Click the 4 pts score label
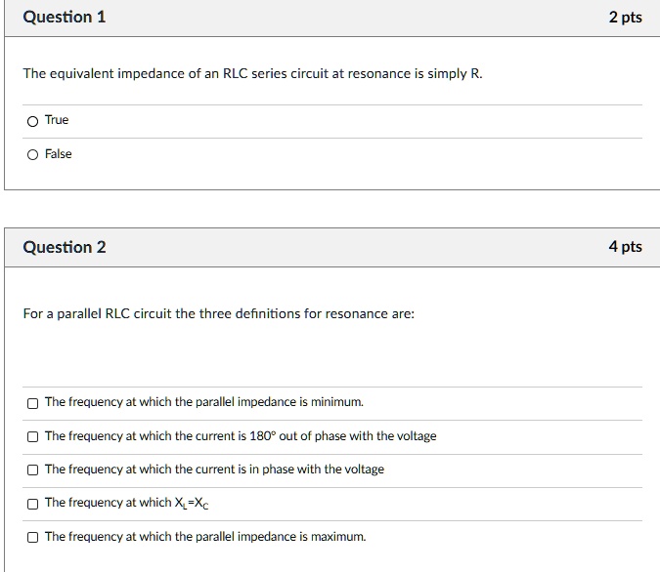 tap(625, 247)
